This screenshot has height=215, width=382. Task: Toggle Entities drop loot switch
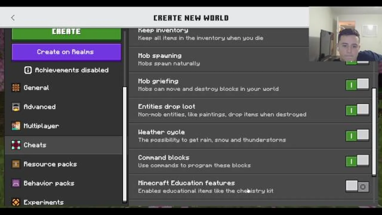coord(357,110)
